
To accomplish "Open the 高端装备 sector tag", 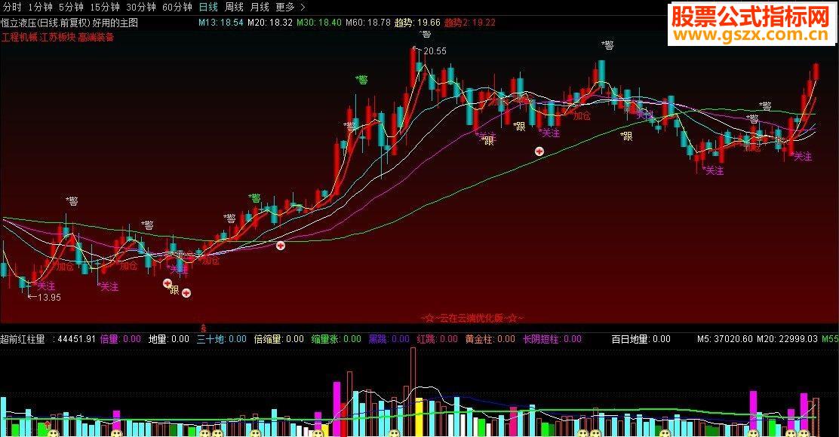I will [96, 38].
